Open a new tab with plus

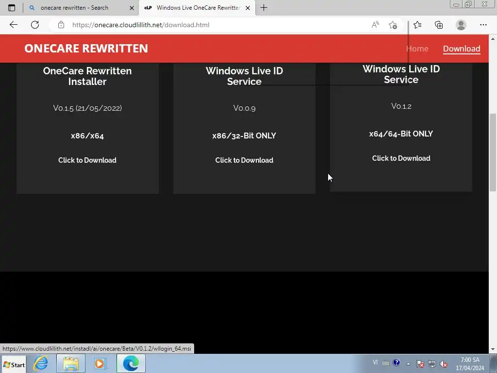point(264,8)
